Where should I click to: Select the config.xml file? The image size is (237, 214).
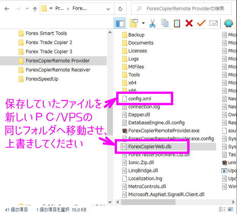pyautogui.click(x=137, y=99)
